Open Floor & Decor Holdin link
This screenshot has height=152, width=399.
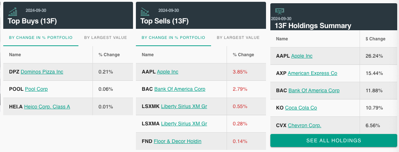(x=177, y=141)
